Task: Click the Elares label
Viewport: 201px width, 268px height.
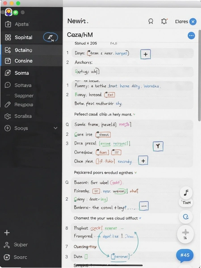Action: [x=181, y=21]
